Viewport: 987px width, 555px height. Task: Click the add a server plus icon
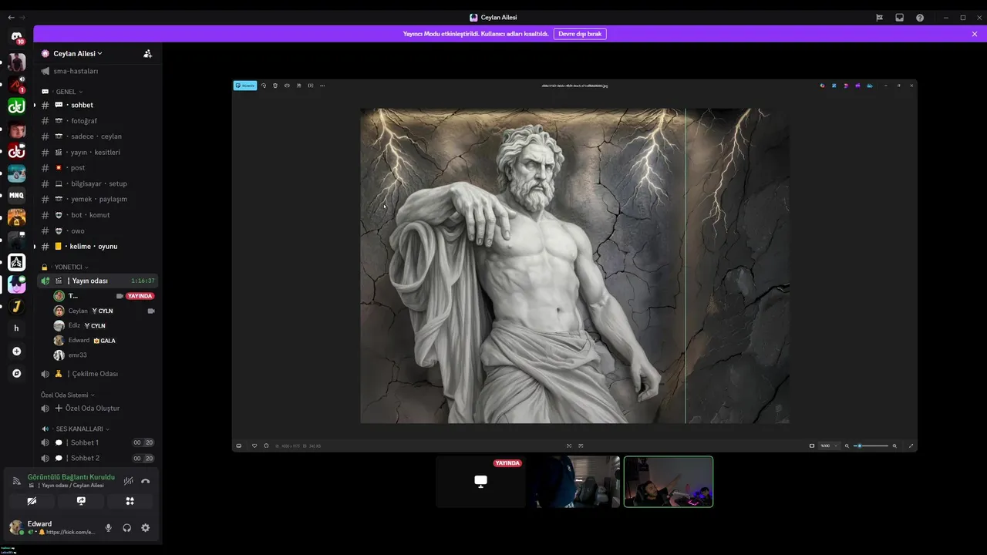[x=16, y=351]
